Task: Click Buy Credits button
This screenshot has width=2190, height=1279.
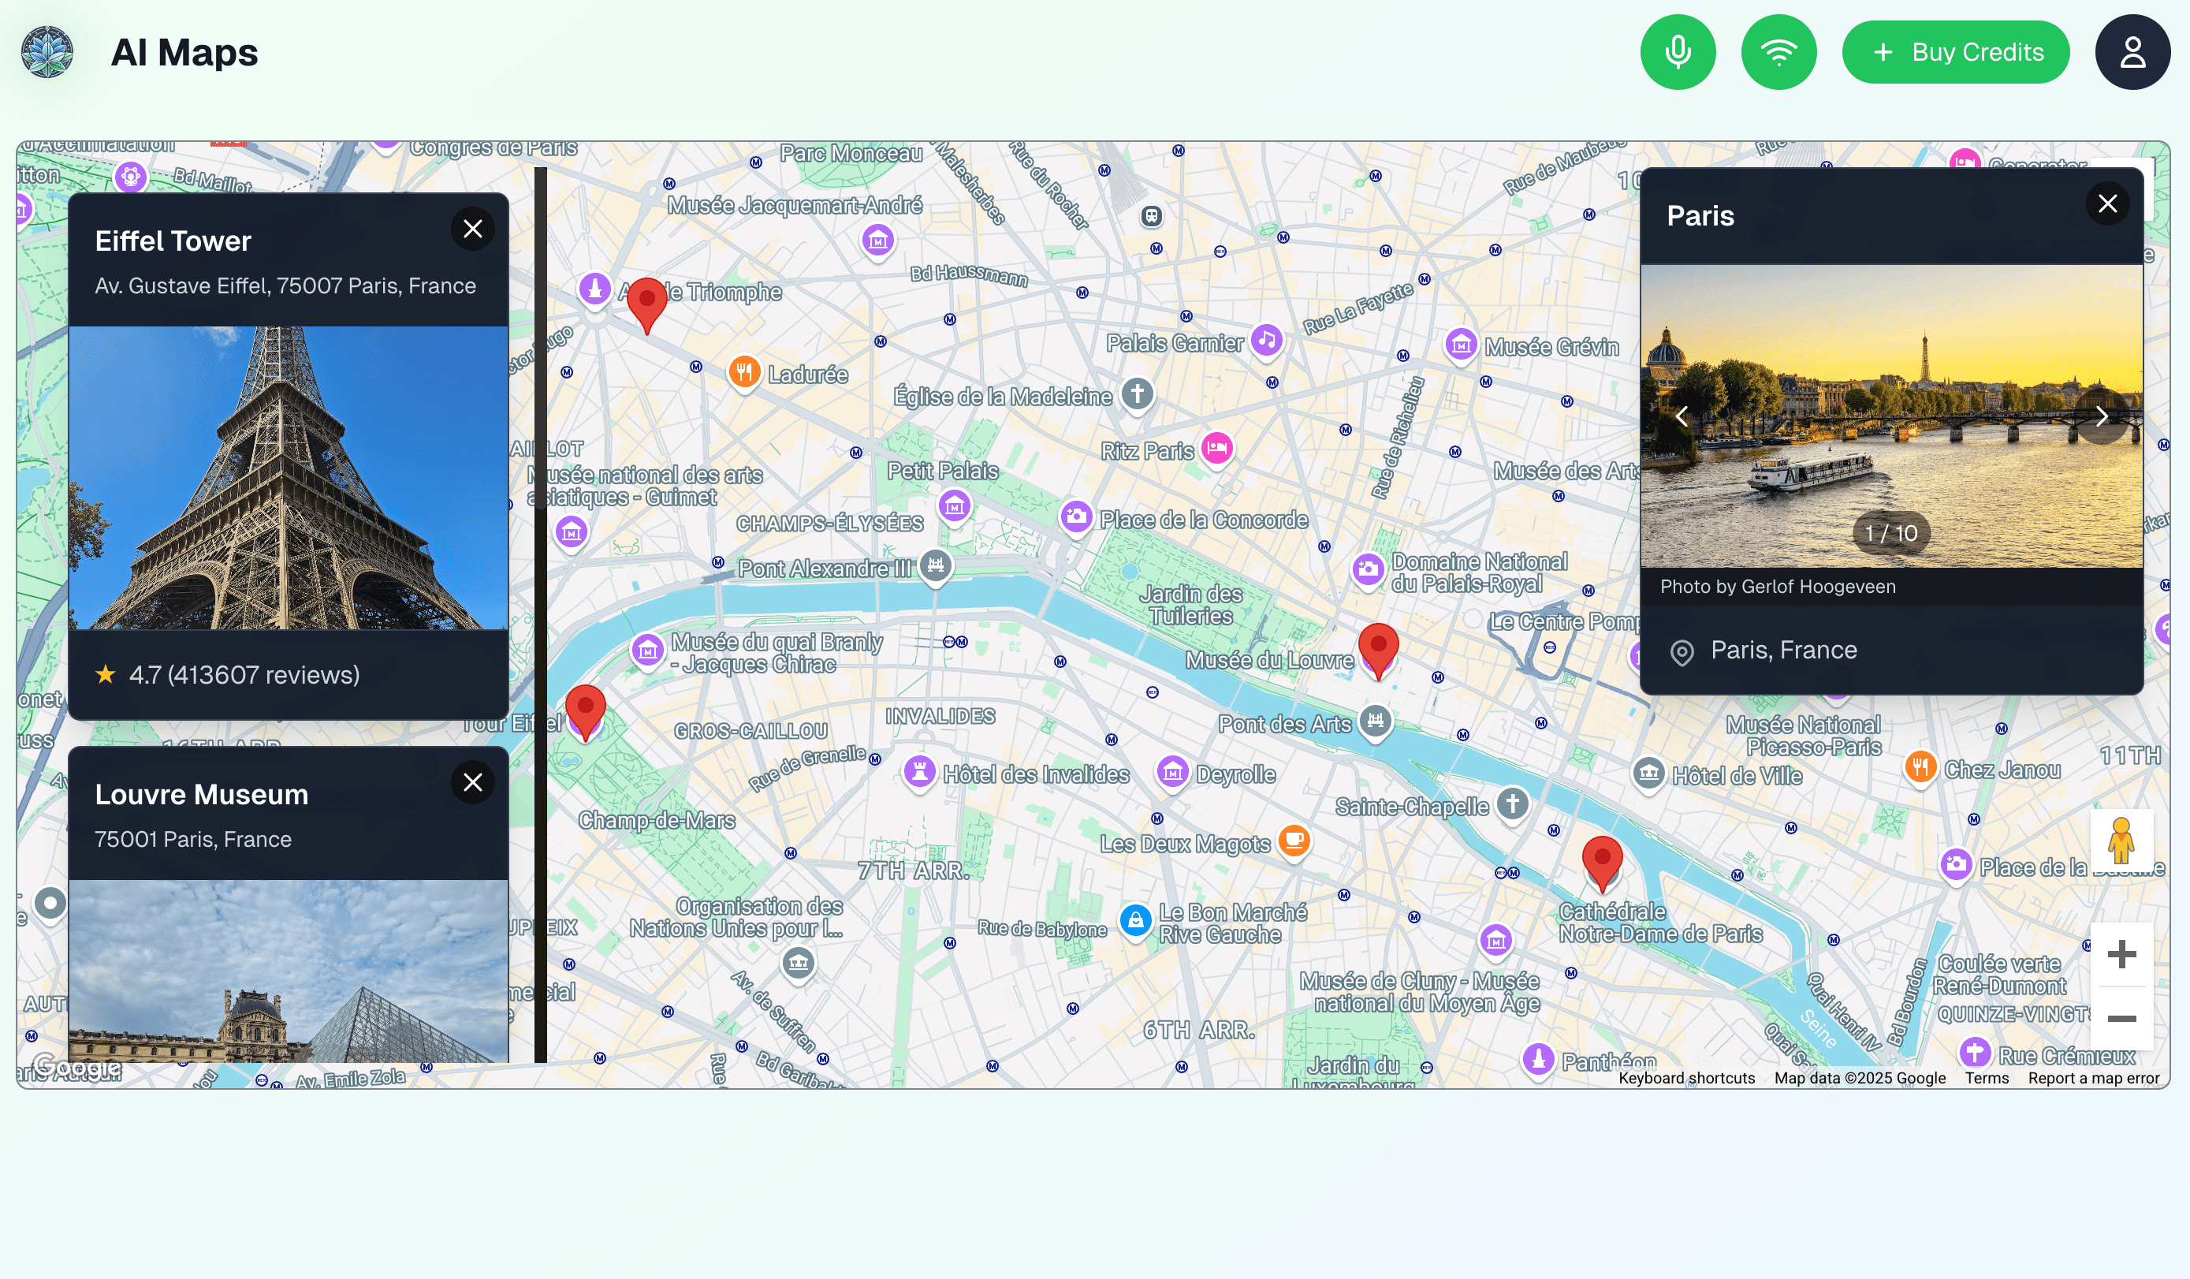Action: [1955, 52]
